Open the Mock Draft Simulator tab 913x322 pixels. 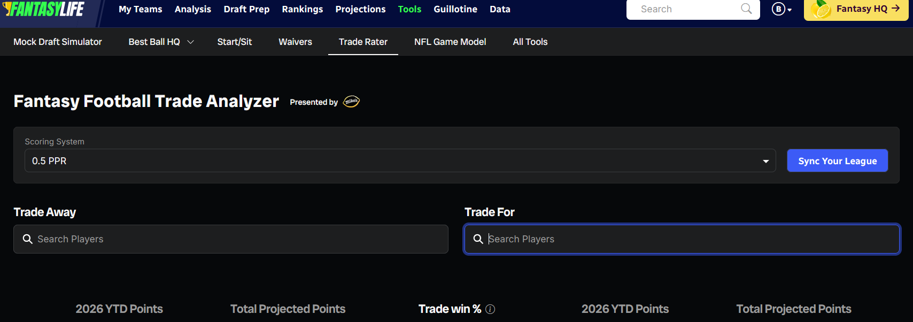pos(58,42)
